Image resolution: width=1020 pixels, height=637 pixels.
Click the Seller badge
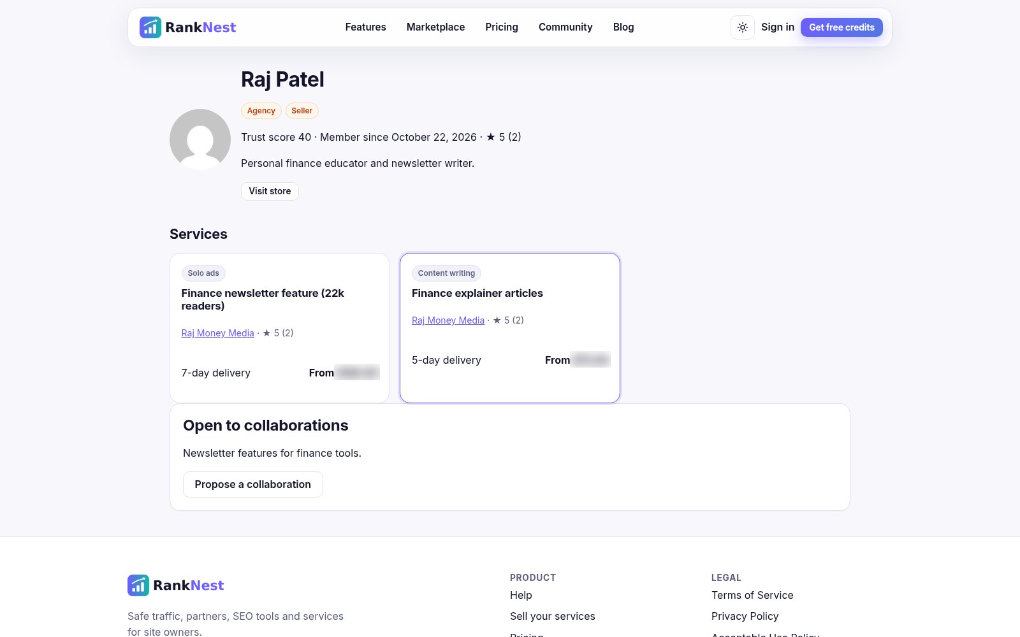point(302,111)
